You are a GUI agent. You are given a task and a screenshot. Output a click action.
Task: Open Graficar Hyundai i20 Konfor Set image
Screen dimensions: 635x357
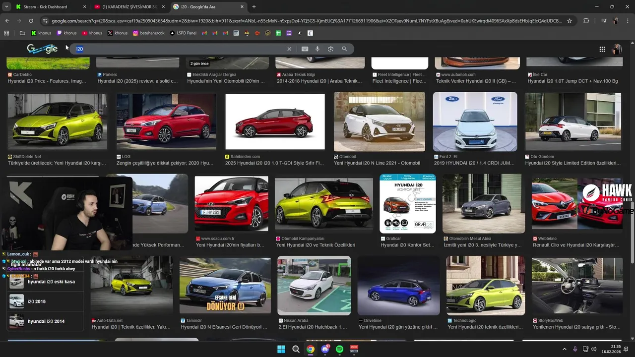pos(408,203)
